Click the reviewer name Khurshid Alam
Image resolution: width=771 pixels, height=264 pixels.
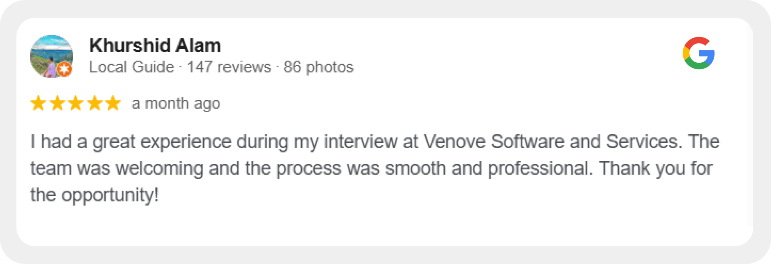click(155, 45)
